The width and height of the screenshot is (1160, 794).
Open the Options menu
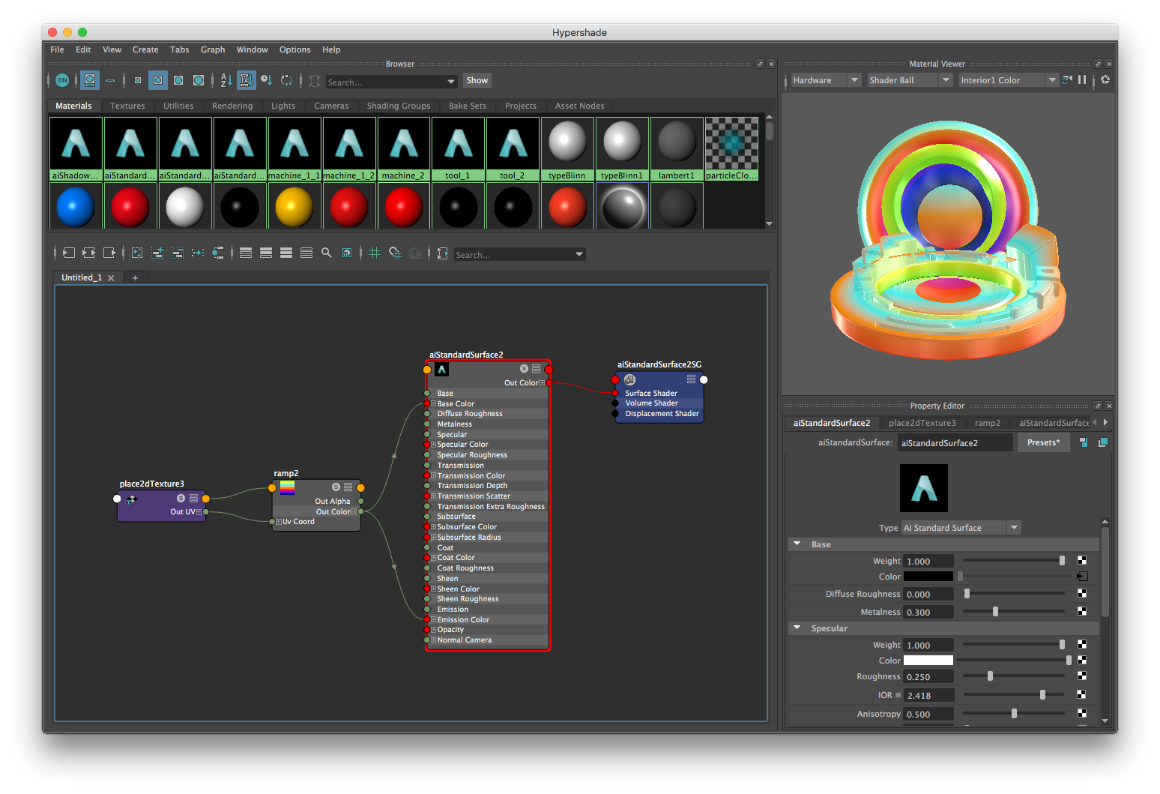[294, 49]
